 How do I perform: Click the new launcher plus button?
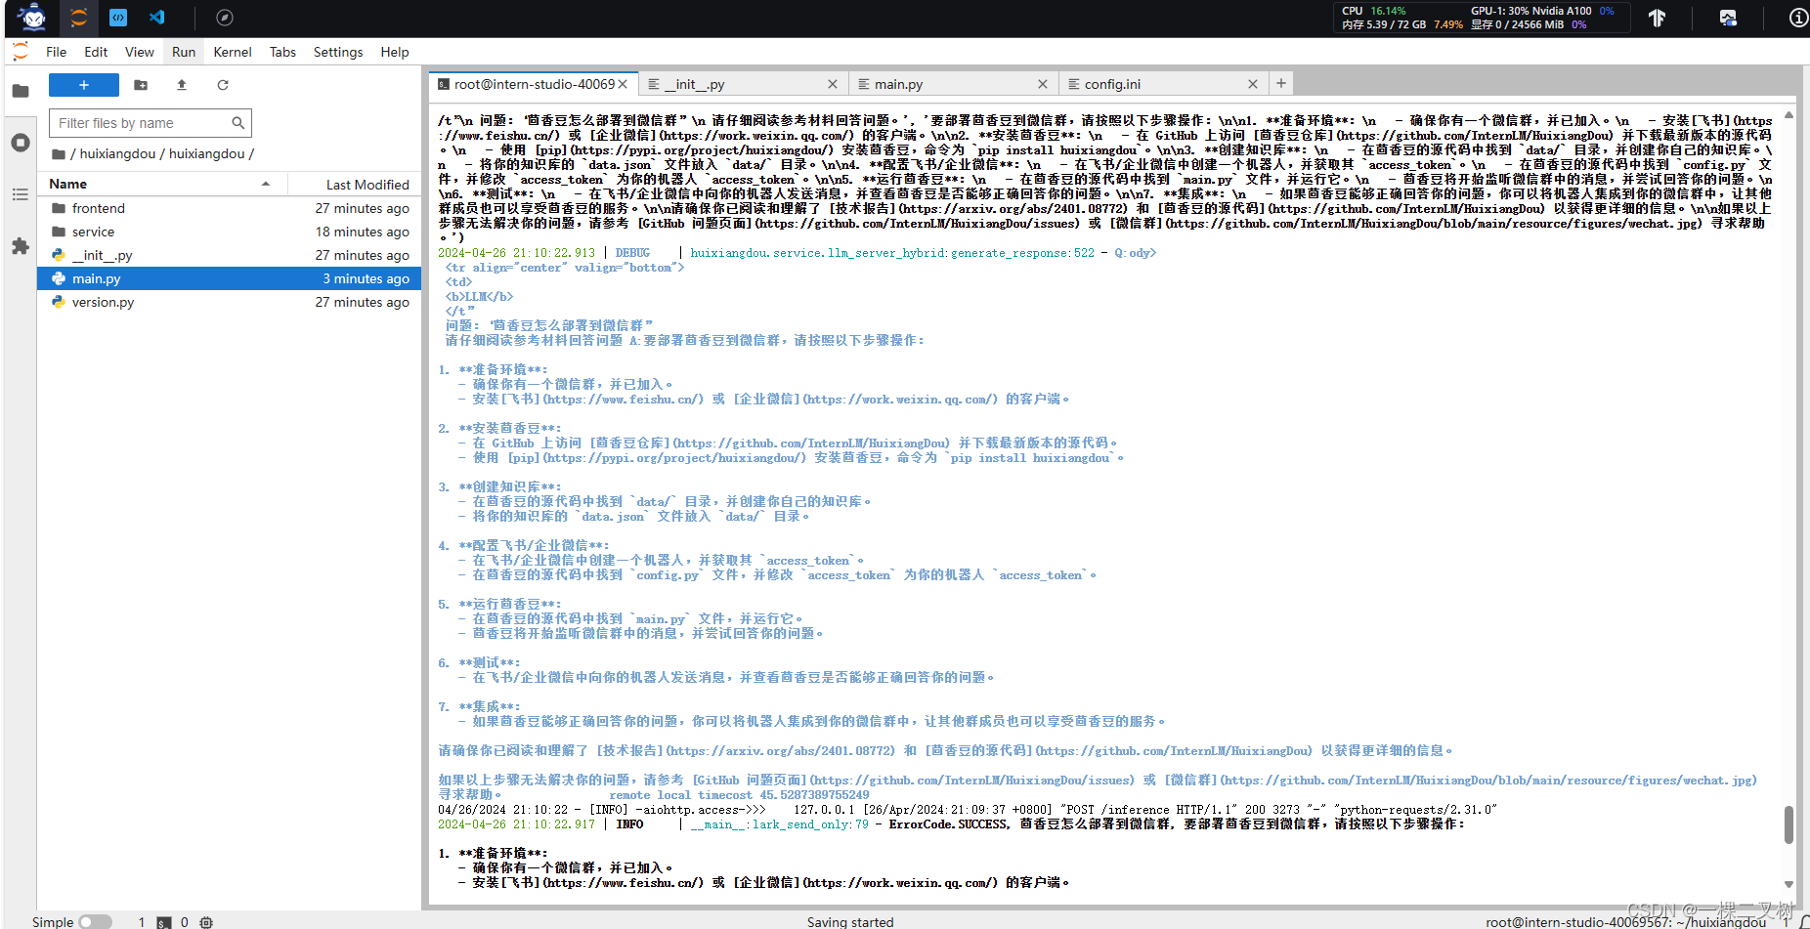84,85
